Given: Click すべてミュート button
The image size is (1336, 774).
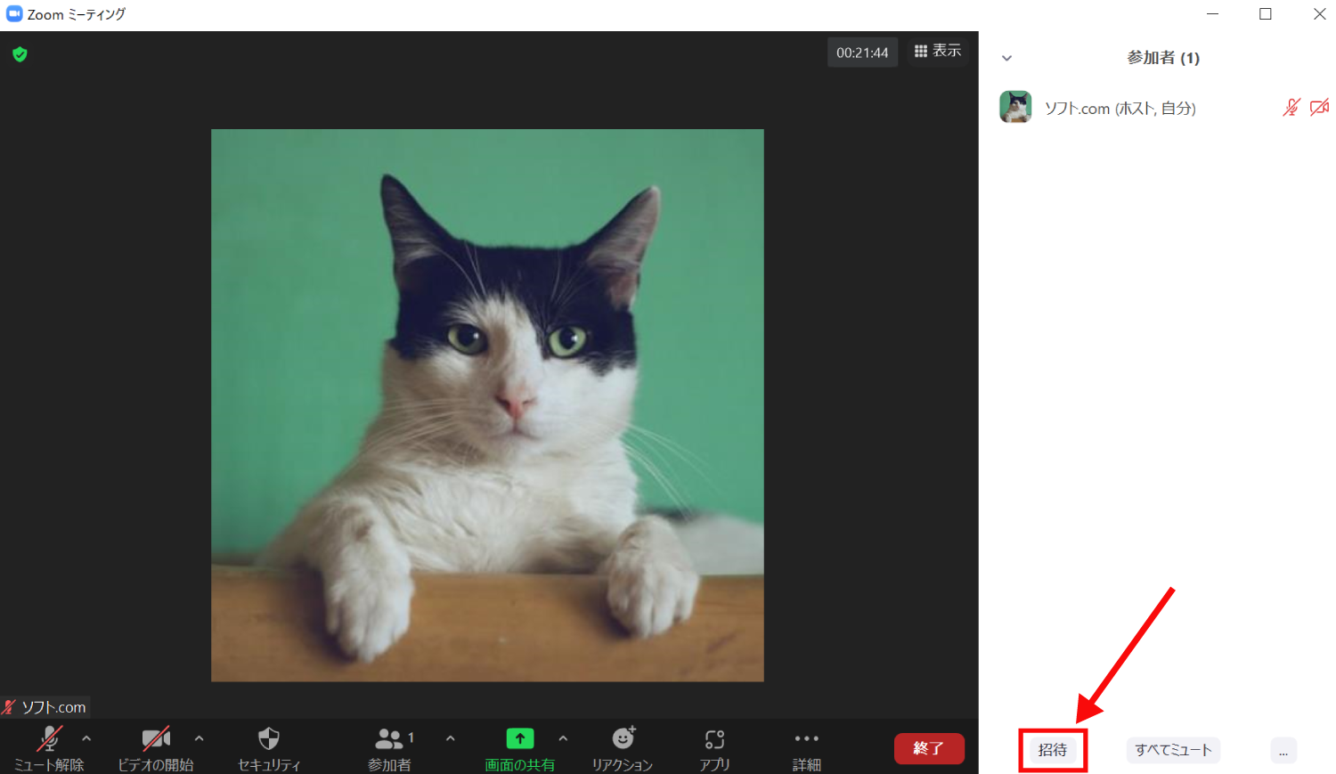Looking at the screenshot, I should [1173, 750].
